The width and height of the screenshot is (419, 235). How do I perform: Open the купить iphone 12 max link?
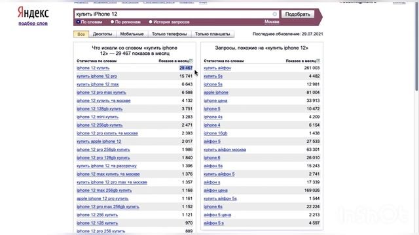click(x=98, y=84)
